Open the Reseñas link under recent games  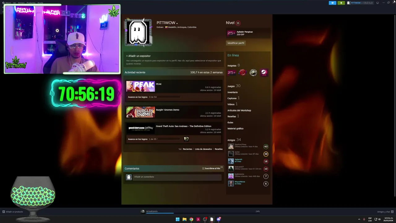[219, 149]
